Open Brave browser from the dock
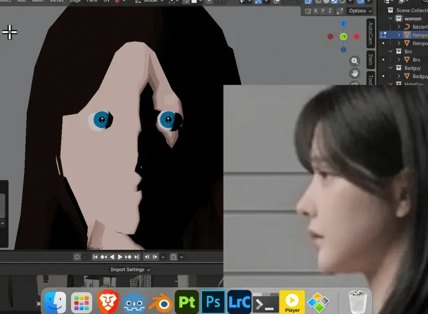The width and height of the screenshot is (428, 314). 108,302
